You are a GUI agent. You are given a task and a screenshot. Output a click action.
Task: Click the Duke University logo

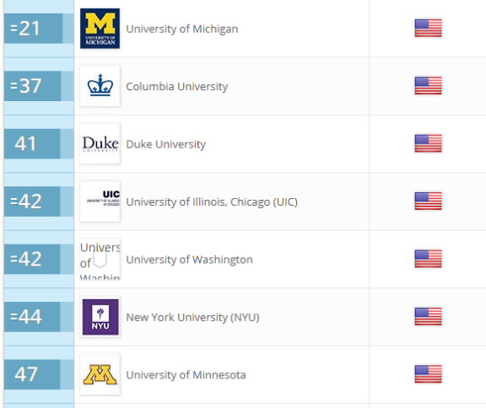point(100,143)
